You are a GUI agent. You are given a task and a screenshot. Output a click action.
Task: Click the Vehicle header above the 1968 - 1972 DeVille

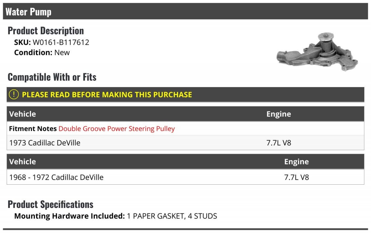tap(23, 161)
